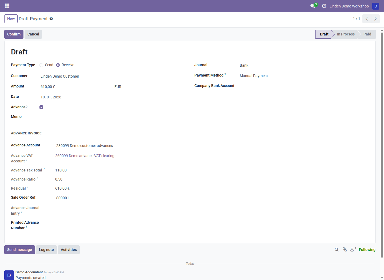384x280 pixels.
Task: Toggle the Following subscription button
Action: [367, 250]
